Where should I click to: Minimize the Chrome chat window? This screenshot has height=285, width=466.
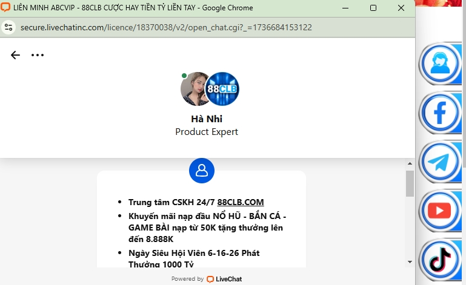[345, 8]
